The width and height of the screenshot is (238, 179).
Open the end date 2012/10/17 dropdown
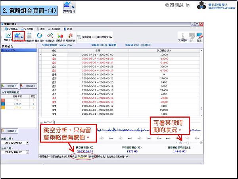pos(27,152)
